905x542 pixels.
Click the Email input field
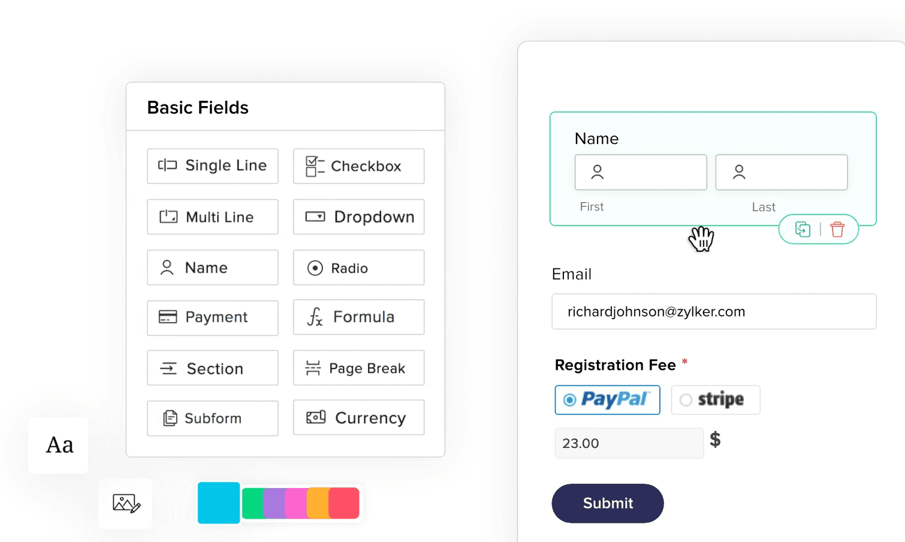pyautogui.click(x=714, y=311)
